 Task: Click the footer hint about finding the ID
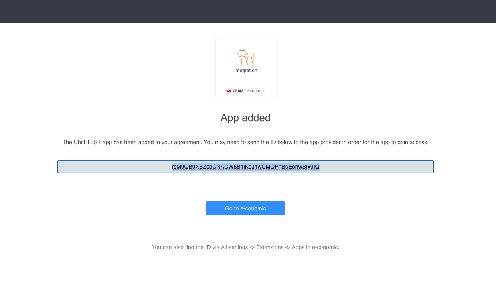(245, 247)
